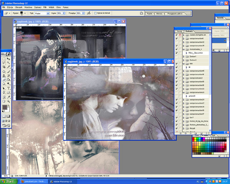Viewport: 230px width, 184px height.
Task: Select the Move tool in toolbox
Action: [x=8, y=59]
